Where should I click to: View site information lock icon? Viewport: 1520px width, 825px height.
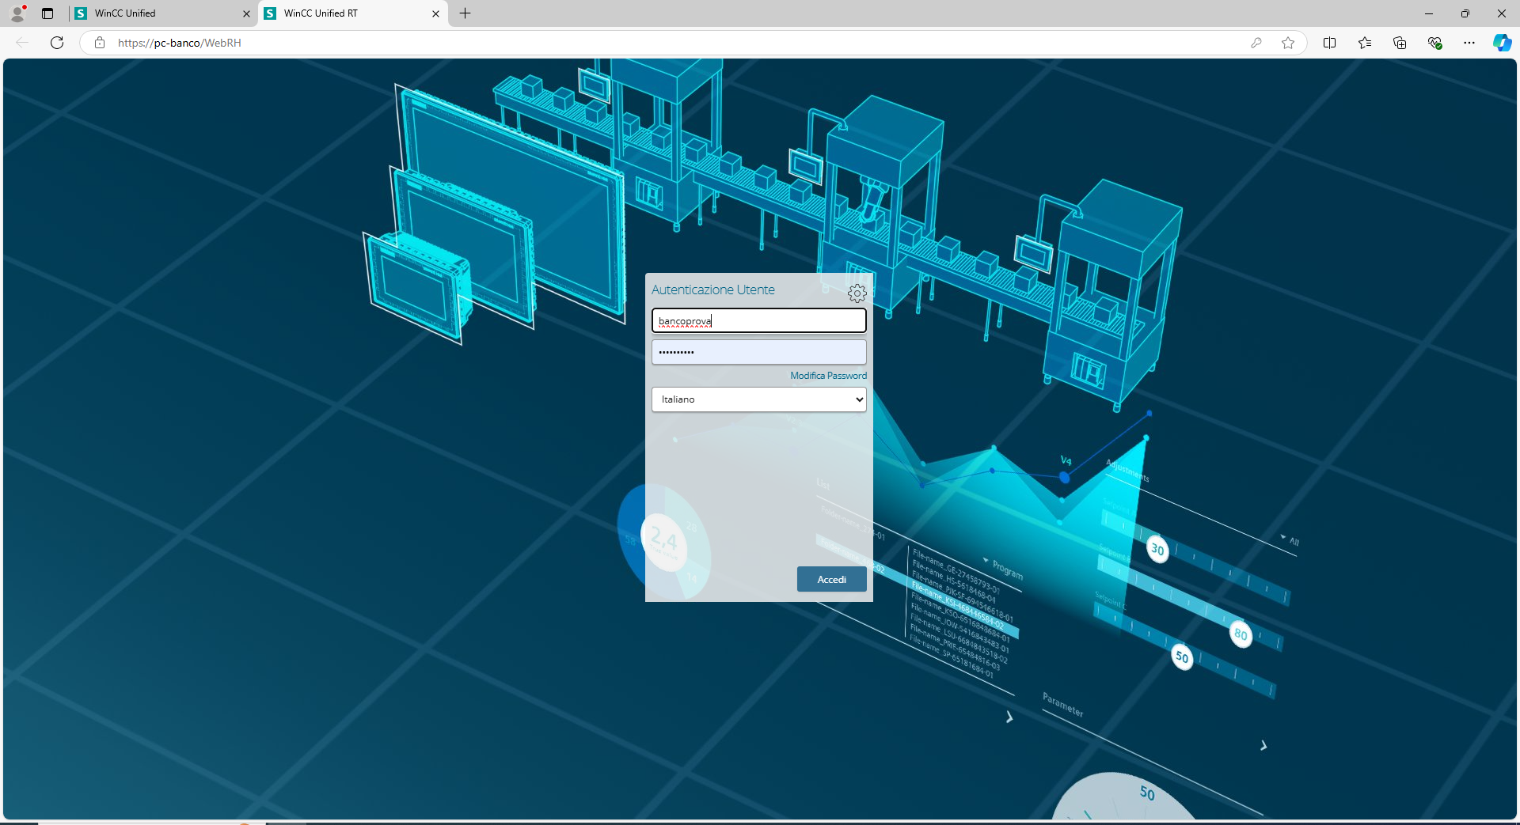point(100,43)
